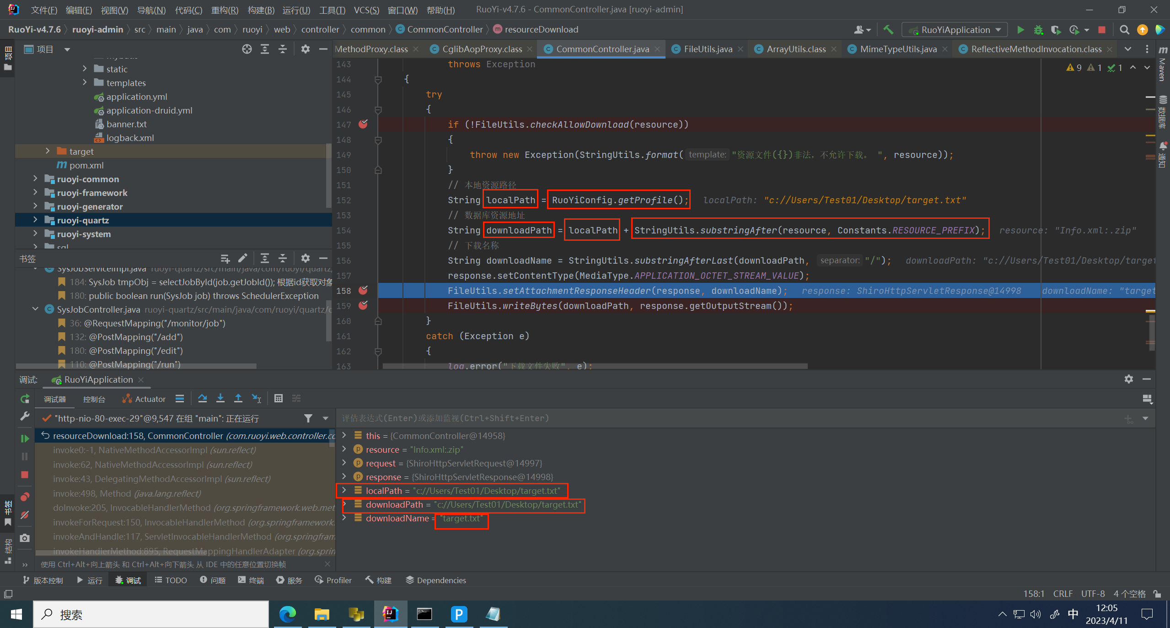This screenshot has width=1170, height=628.
Task: Open the TODO tool window button
Action: point(171,580)
